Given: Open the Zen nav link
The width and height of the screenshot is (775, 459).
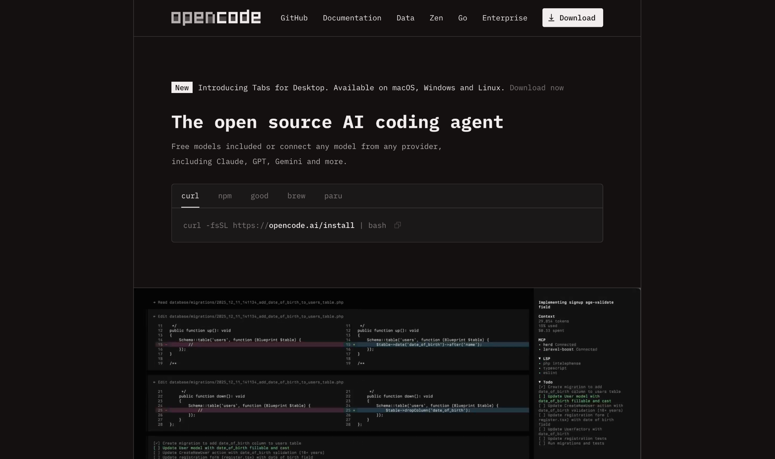Looking at the screenshot, I should click(436, 18).
